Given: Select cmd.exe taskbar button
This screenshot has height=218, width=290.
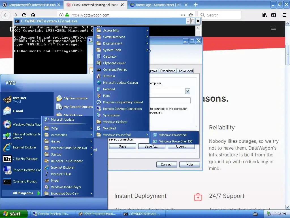Looking at the screenshot, I should [143, 214].
